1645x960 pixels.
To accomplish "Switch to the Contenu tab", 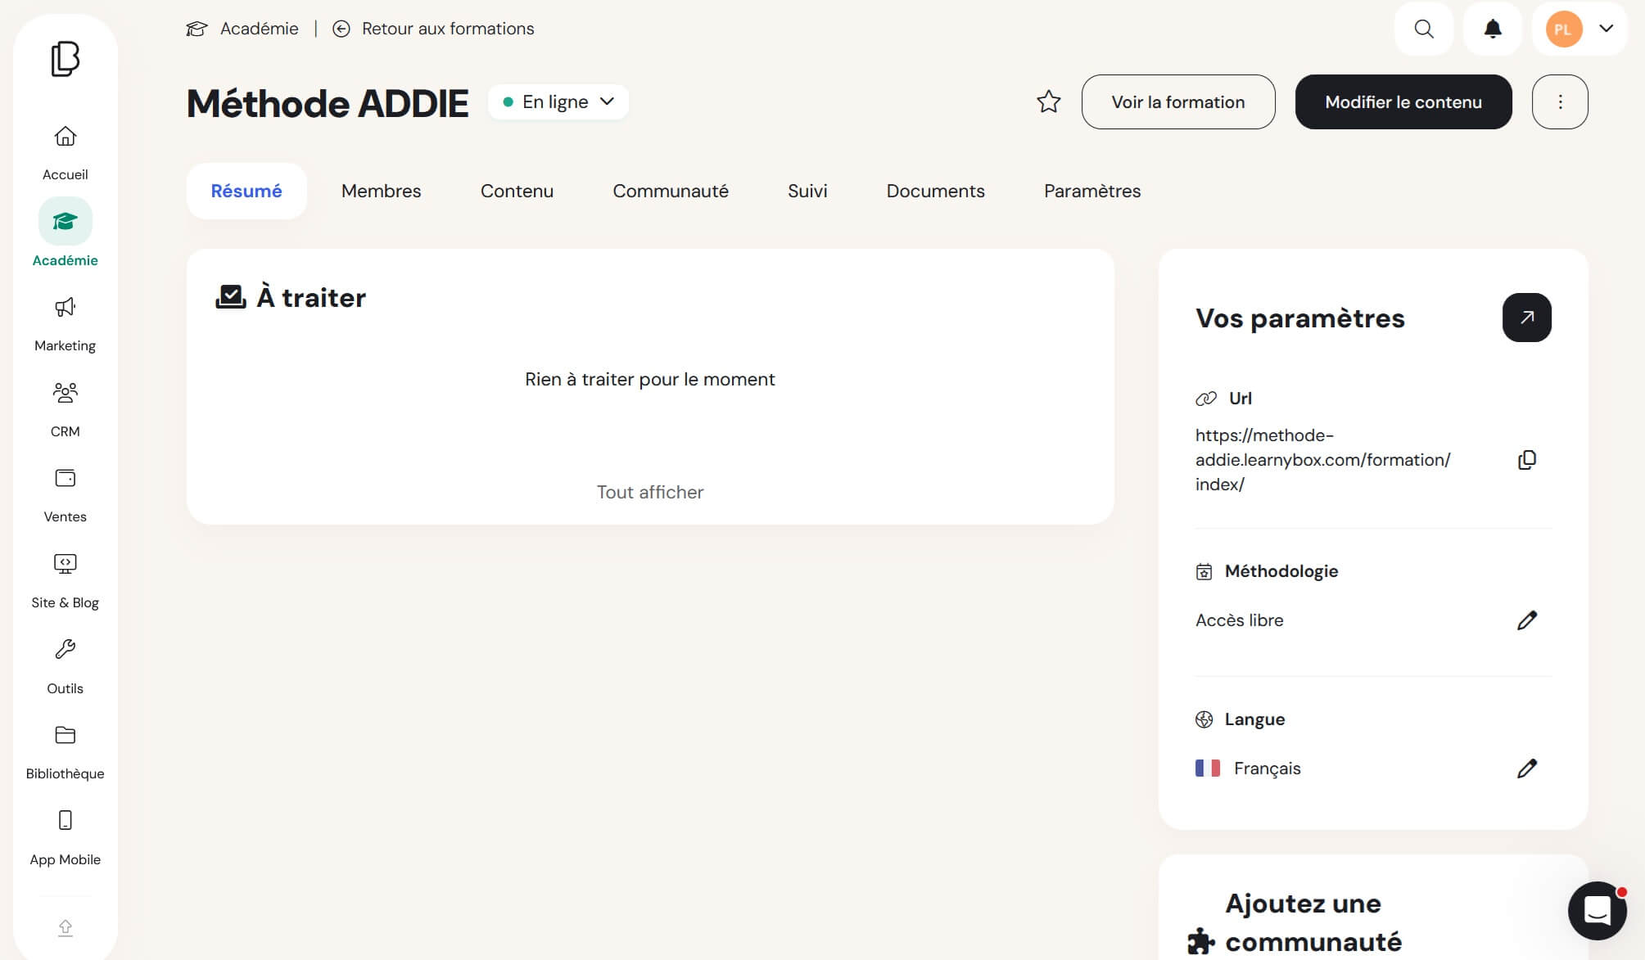I will [517, 191].
